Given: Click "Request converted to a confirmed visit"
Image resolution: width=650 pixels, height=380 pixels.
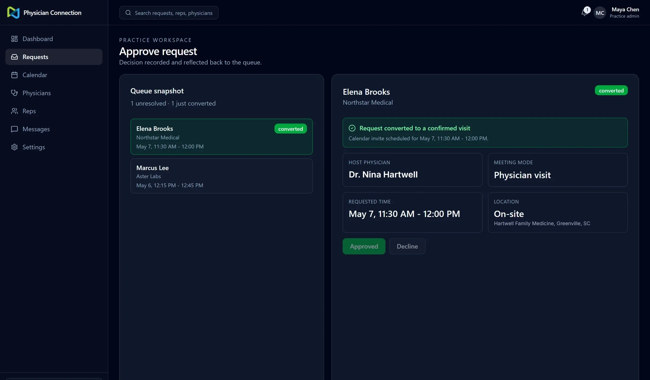Looking at the screenshot, I should (414, 128).
